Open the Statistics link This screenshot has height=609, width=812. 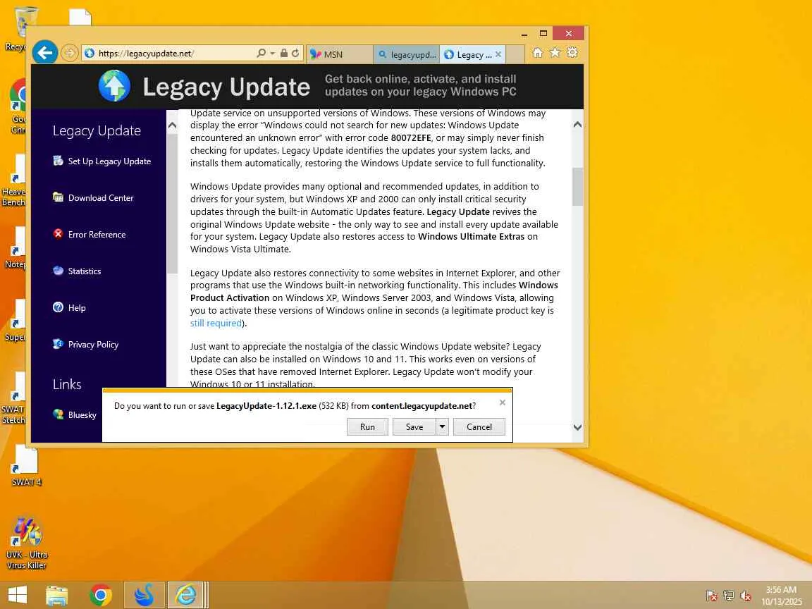click(x=85, y=271)
